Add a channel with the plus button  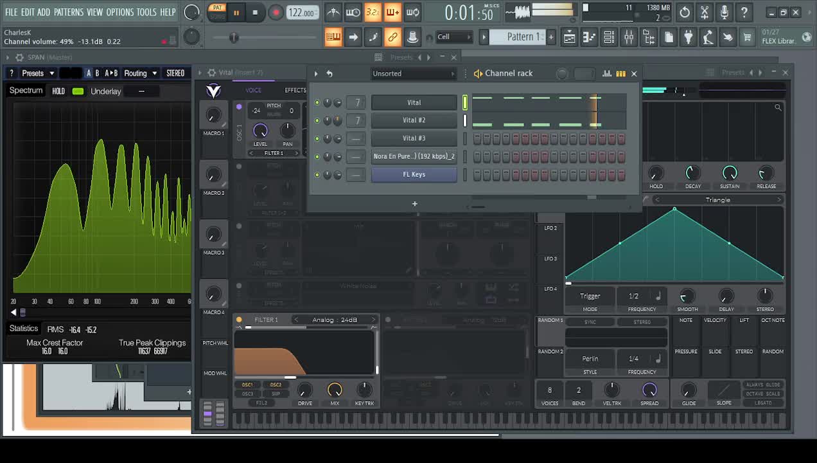click(x=414, y=204)
